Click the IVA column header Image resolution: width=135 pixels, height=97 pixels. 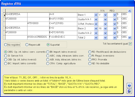click(x=102, y=11)
